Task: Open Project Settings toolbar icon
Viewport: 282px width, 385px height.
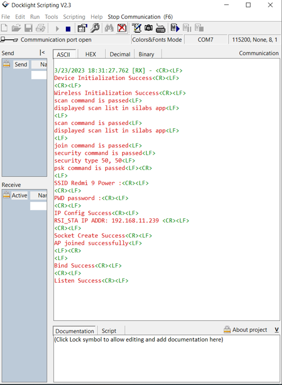Action: [x=82, y=28]
